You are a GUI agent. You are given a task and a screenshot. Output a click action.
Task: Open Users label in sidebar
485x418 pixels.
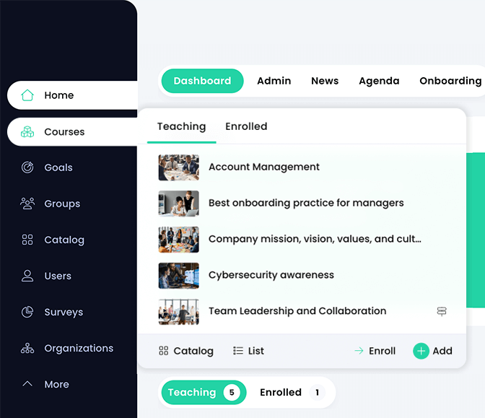point(58,276)
